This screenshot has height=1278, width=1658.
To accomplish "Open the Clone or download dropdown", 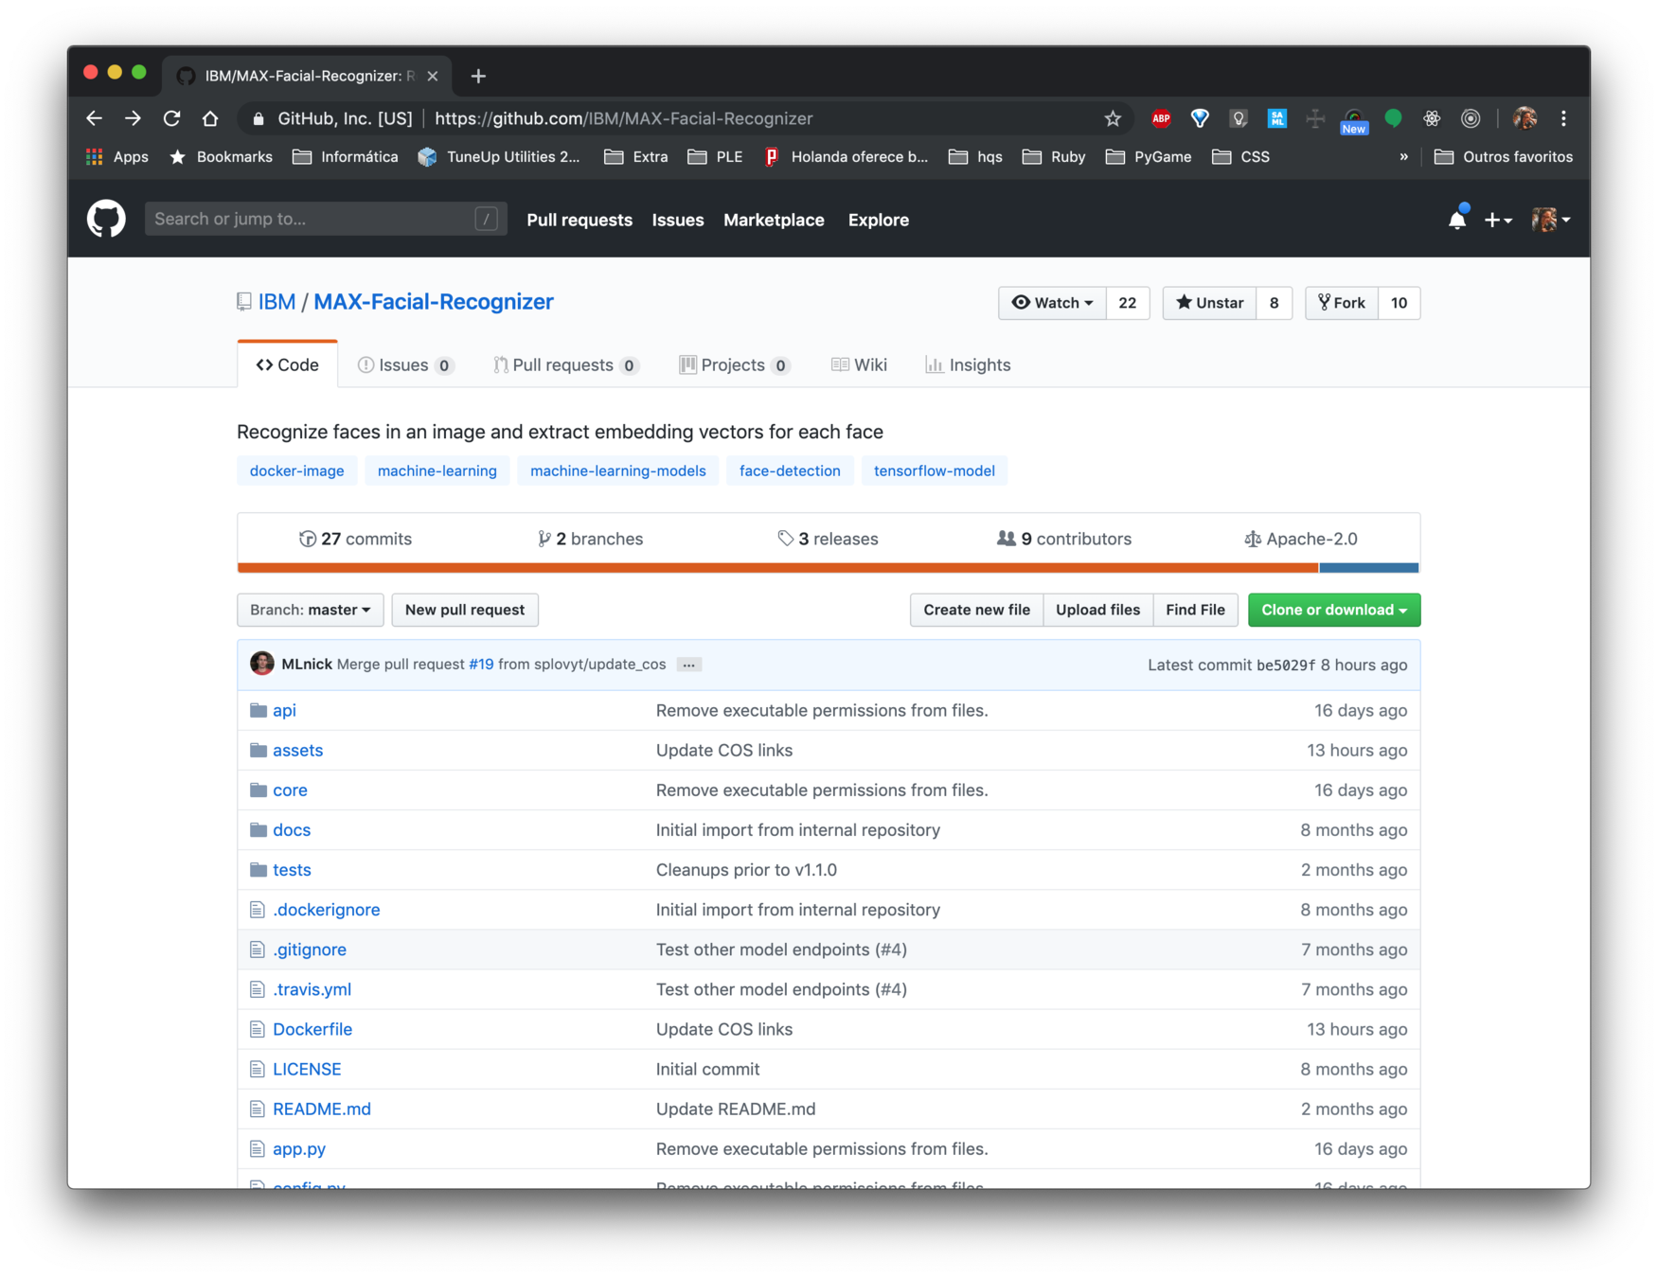I will click(x=1333, y=610).
